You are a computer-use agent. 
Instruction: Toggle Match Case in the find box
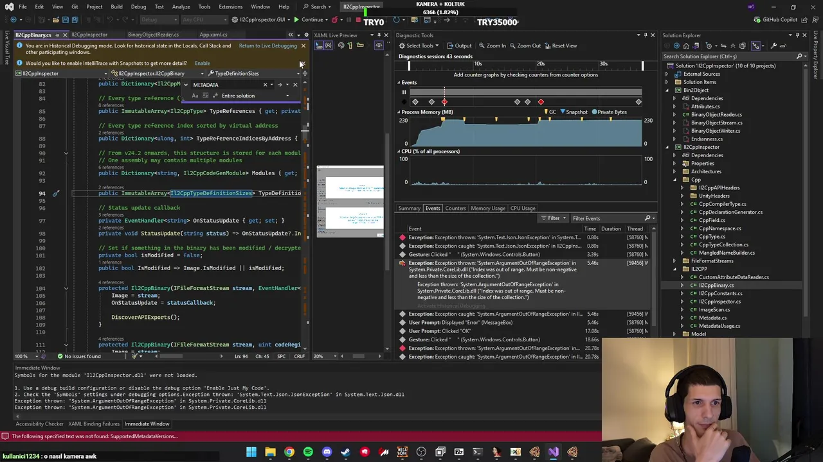tap(195, 96)
